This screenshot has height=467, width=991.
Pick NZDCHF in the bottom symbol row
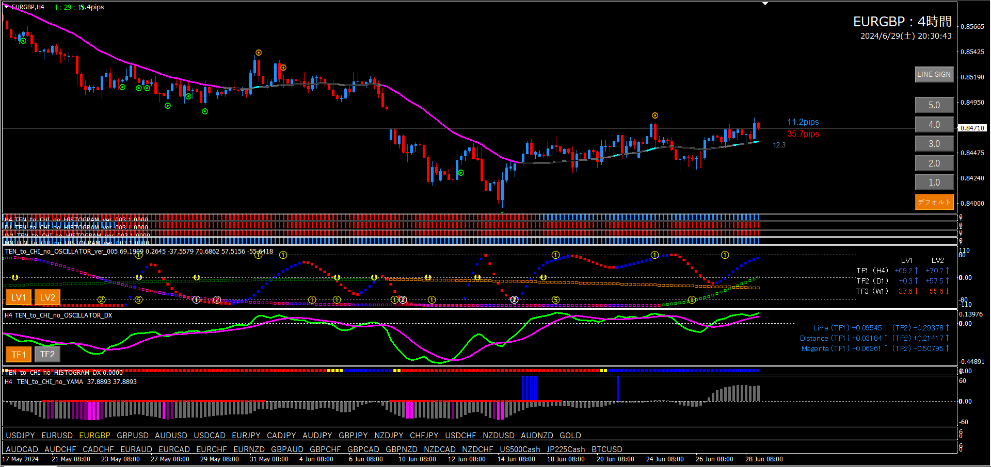pos(477,449)
